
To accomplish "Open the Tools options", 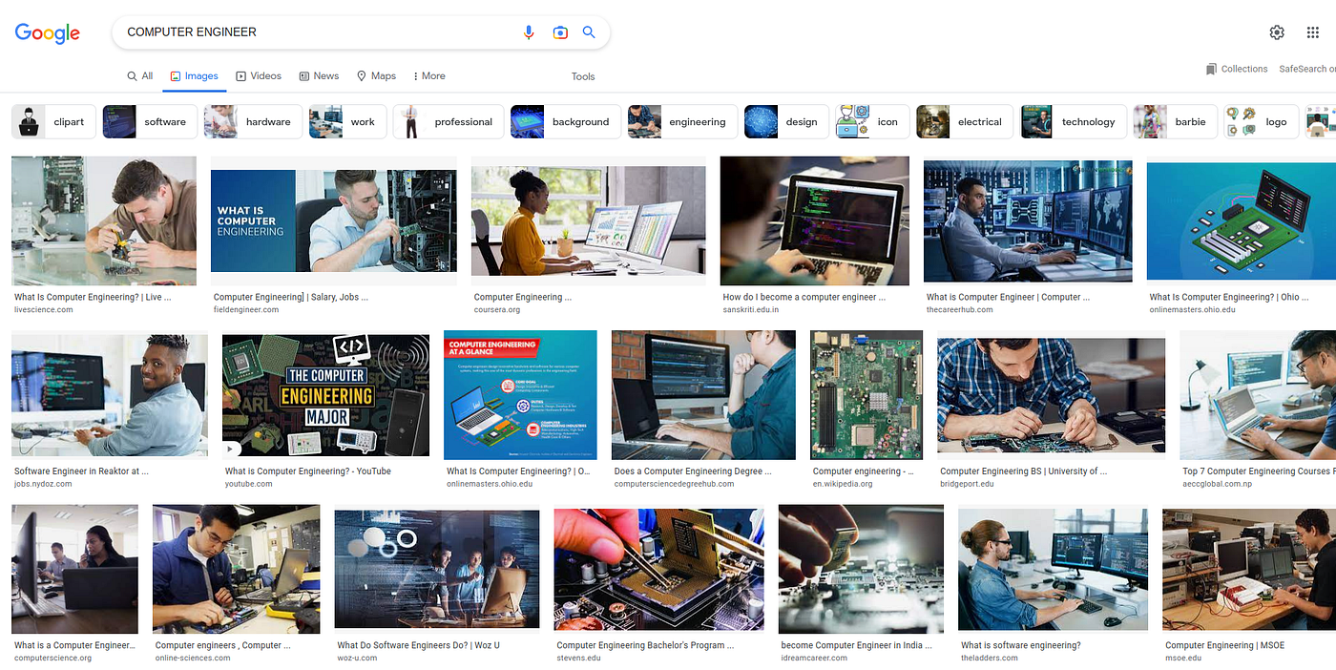I will 583,76.
